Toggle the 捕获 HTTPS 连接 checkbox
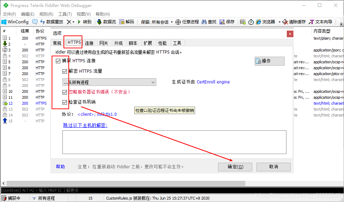 point(58,61)
